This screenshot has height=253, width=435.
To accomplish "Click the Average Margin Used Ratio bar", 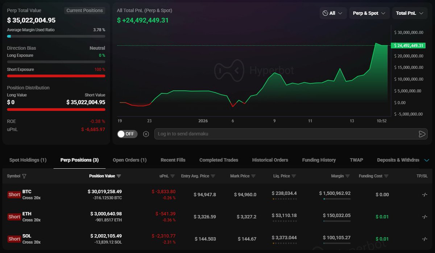I will click(x=56, y=36).
